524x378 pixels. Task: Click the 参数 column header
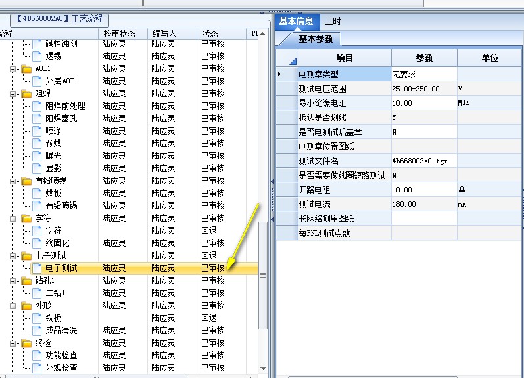pyautogui.click(x=424, y=58)
